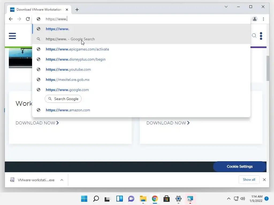This screenshot has height=205, width=274.
Task: Pick the epicgames.com/activate suggestion
Action: point(141,49)
